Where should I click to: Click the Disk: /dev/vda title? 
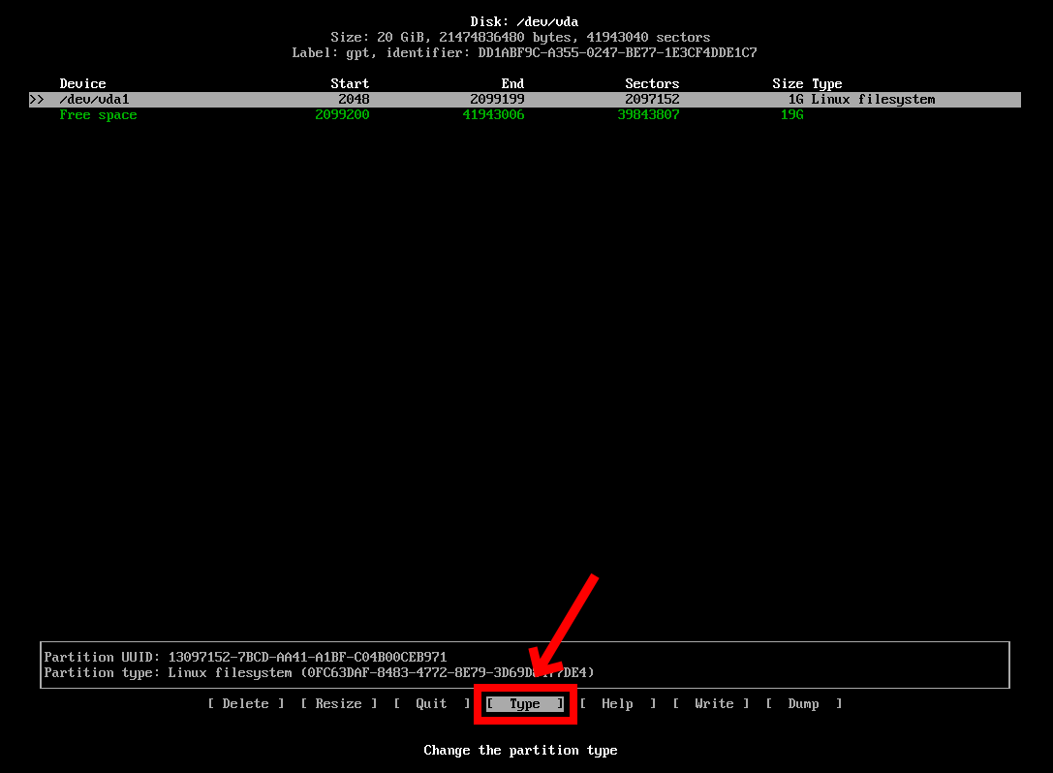(x=524, y=22)
